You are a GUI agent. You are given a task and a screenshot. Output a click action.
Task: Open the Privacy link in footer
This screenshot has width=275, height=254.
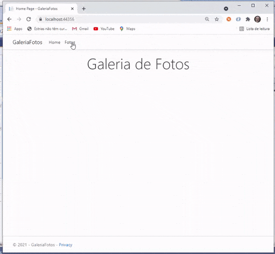click(65, 245)
